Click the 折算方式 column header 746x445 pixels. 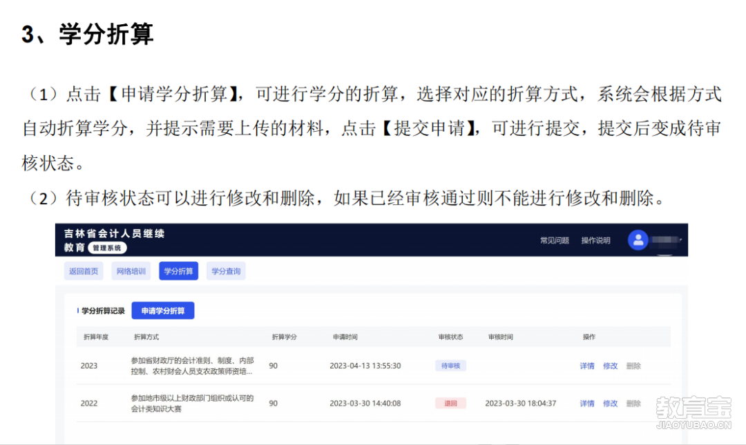point(146,337)
